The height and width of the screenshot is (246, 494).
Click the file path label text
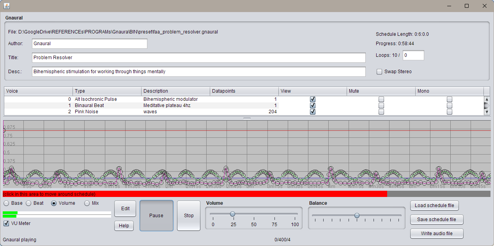pyautogui.click(x=113, y=32)
